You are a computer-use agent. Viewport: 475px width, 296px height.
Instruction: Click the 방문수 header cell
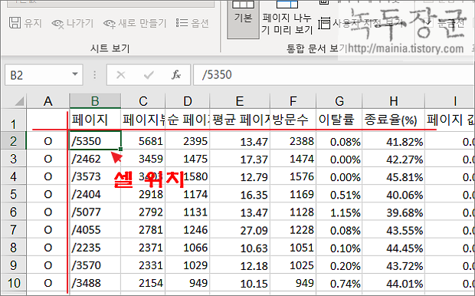pos(293,120)
